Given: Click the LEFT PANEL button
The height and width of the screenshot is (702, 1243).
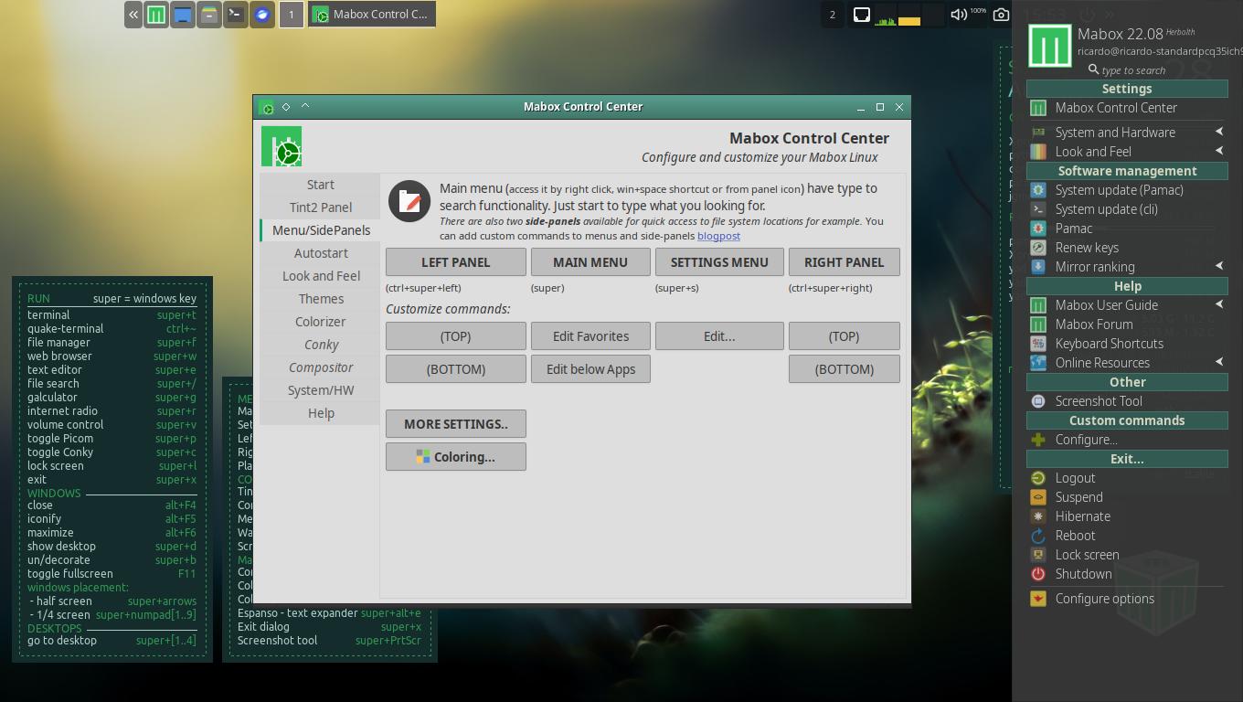Looking at the screenshot, I should [455, 262].
